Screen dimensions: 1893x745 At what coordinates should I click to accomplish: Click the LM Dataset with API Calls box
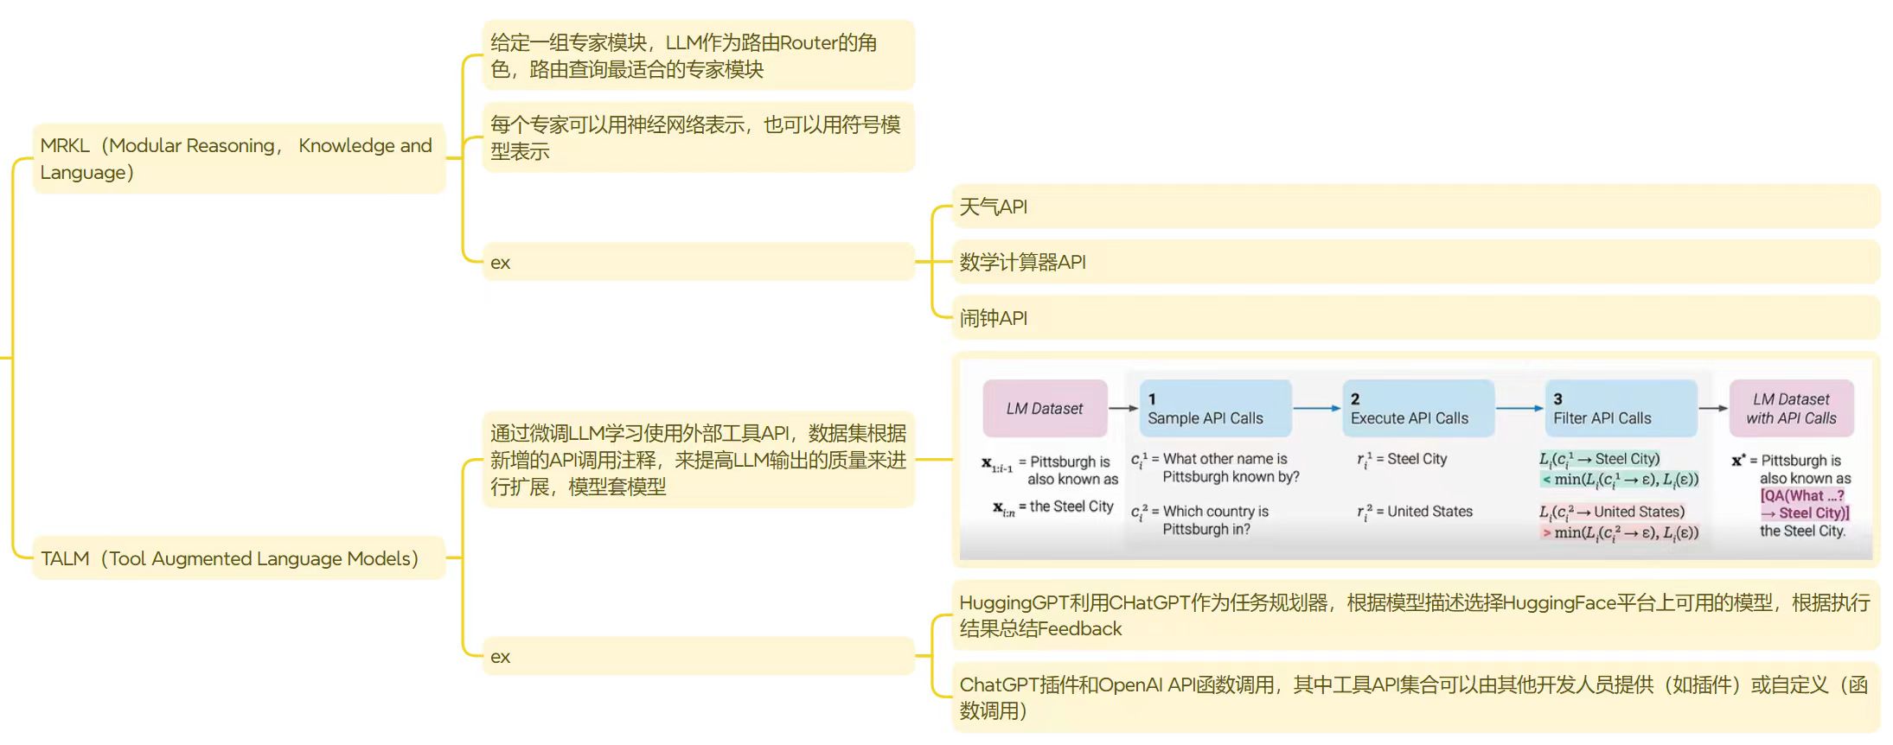(x=1790, y=409)
